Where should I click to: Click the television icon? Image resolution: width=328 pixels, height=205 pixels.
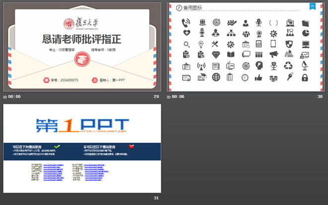[230, 66]
